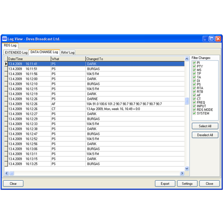Click the Close button at bottom
The width and height of the screenshot is (224, 224).
coord(209,184)
